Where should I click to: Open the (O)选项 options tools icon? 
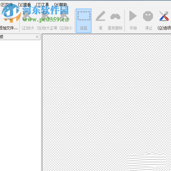point(164,20)
